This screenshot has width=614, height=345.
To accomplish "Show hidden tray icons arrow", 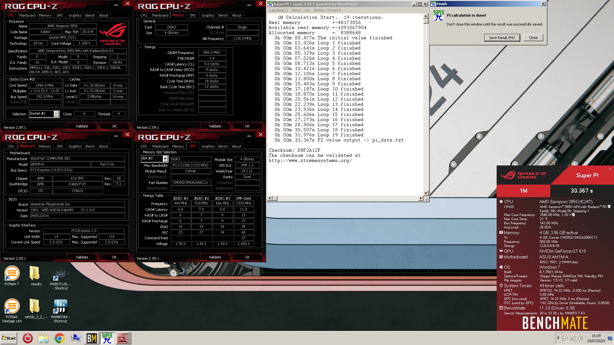I will click(x=558, y=338).
